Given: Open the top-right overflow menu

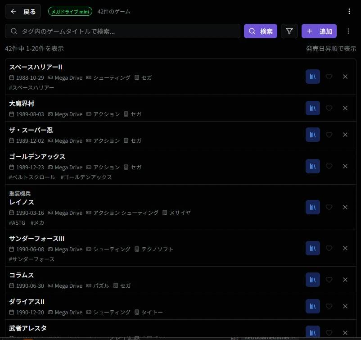Looking at the screenshot, I should 350,11.
